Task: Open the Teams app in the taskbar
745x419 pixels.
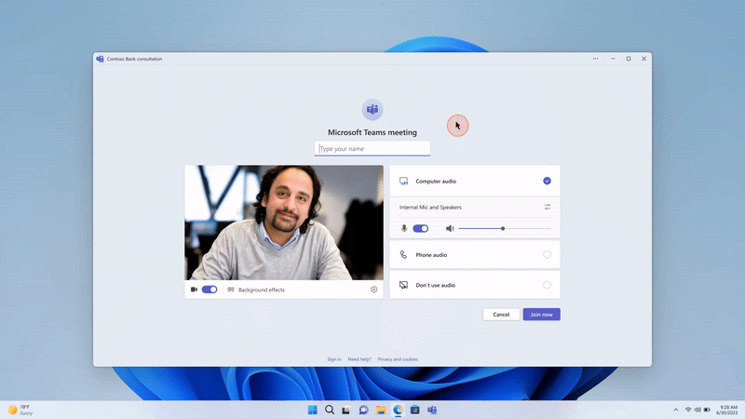Action: click(x=432, y=410)
